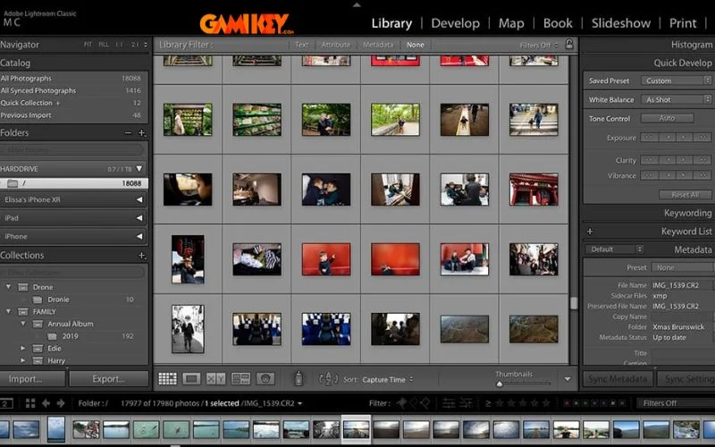The width and height of the screenshot is (715, 447).
Task: Apply Auto tone control
Action: pyautogui.click(x=667, y=118)
